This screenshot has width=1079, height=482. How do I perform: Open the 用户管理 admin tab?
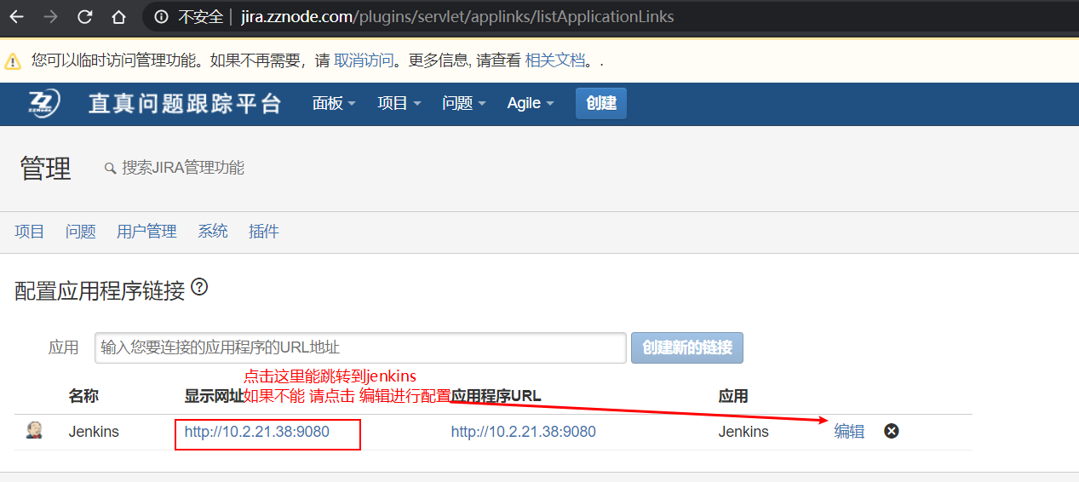(x=146, y=232)
